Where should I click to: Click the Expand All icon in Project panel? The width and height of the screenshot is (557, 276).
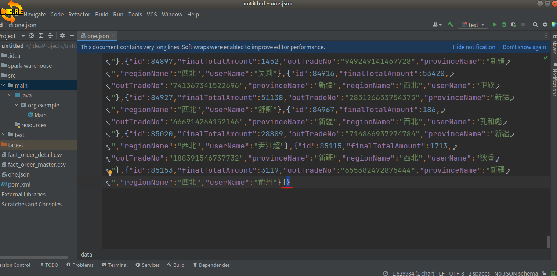(41, 36)
